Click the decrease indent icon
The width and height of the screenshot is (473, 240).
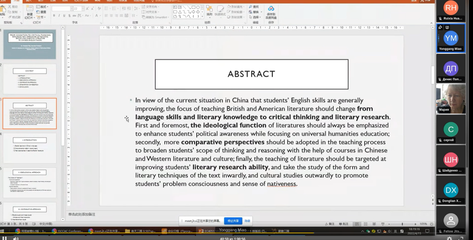click(x=124, y=8)
